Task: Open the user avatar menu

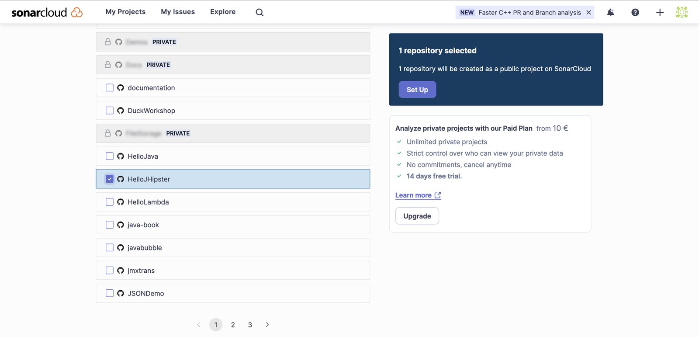Action: [x=682, y=12]
